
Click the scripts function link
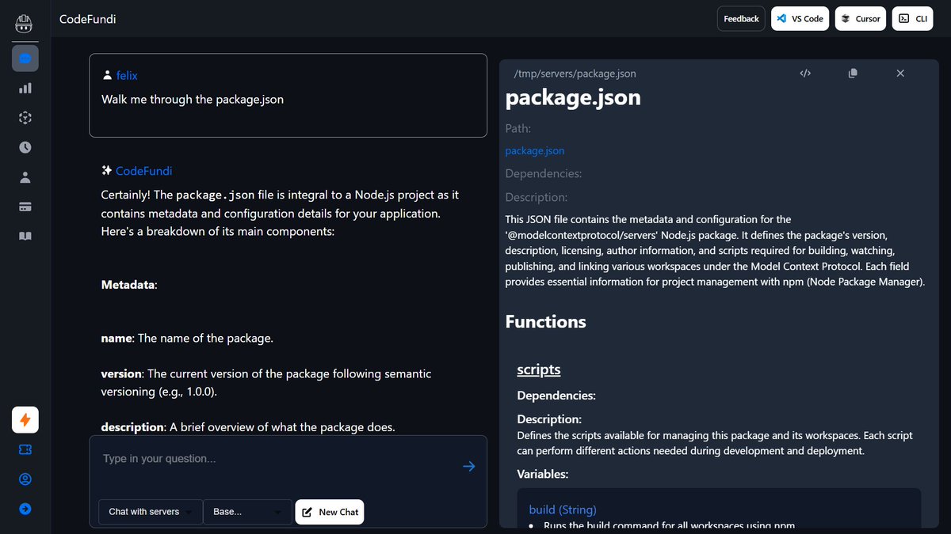539,369
